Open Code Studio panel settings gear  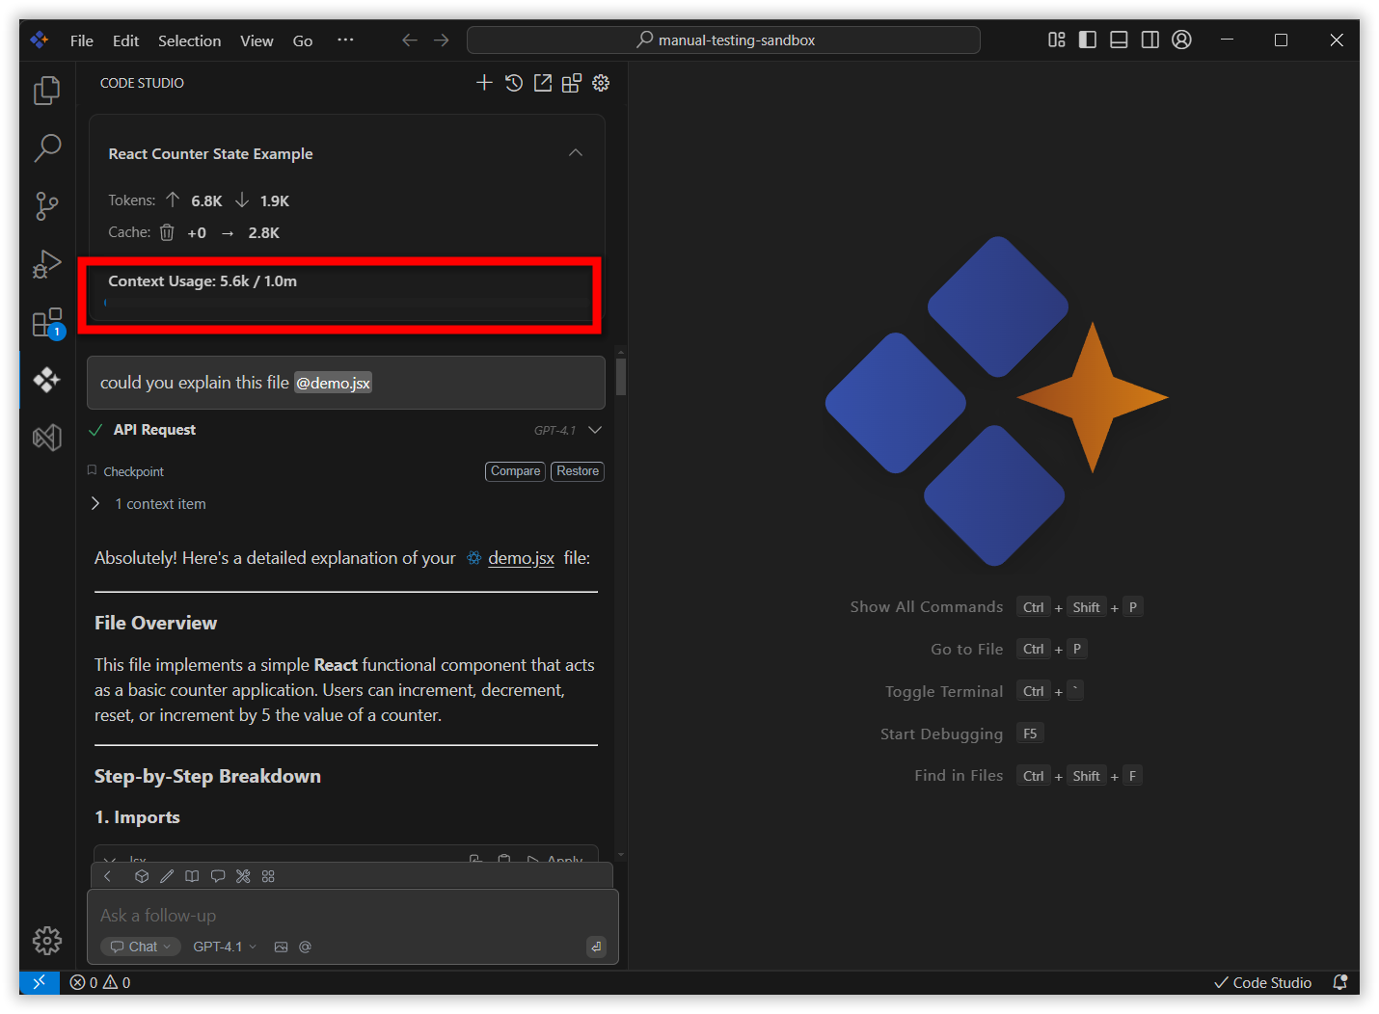click(x=601, y=83)
